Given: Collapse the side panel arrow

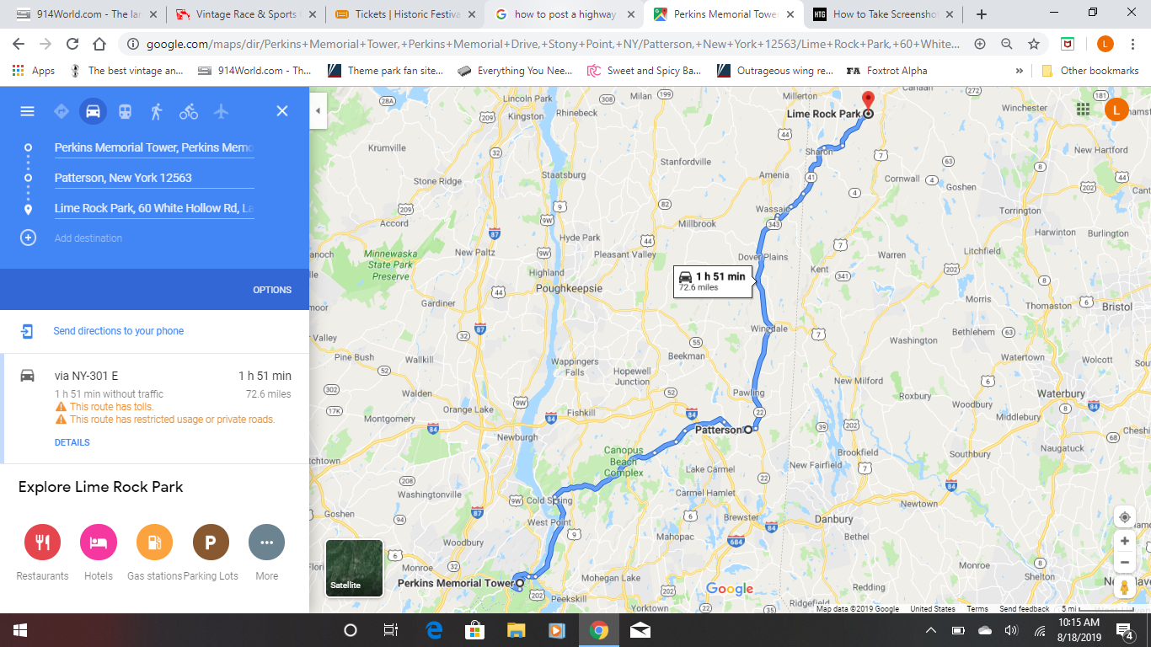Looking at the screenshot, I should tap(319, 110).
